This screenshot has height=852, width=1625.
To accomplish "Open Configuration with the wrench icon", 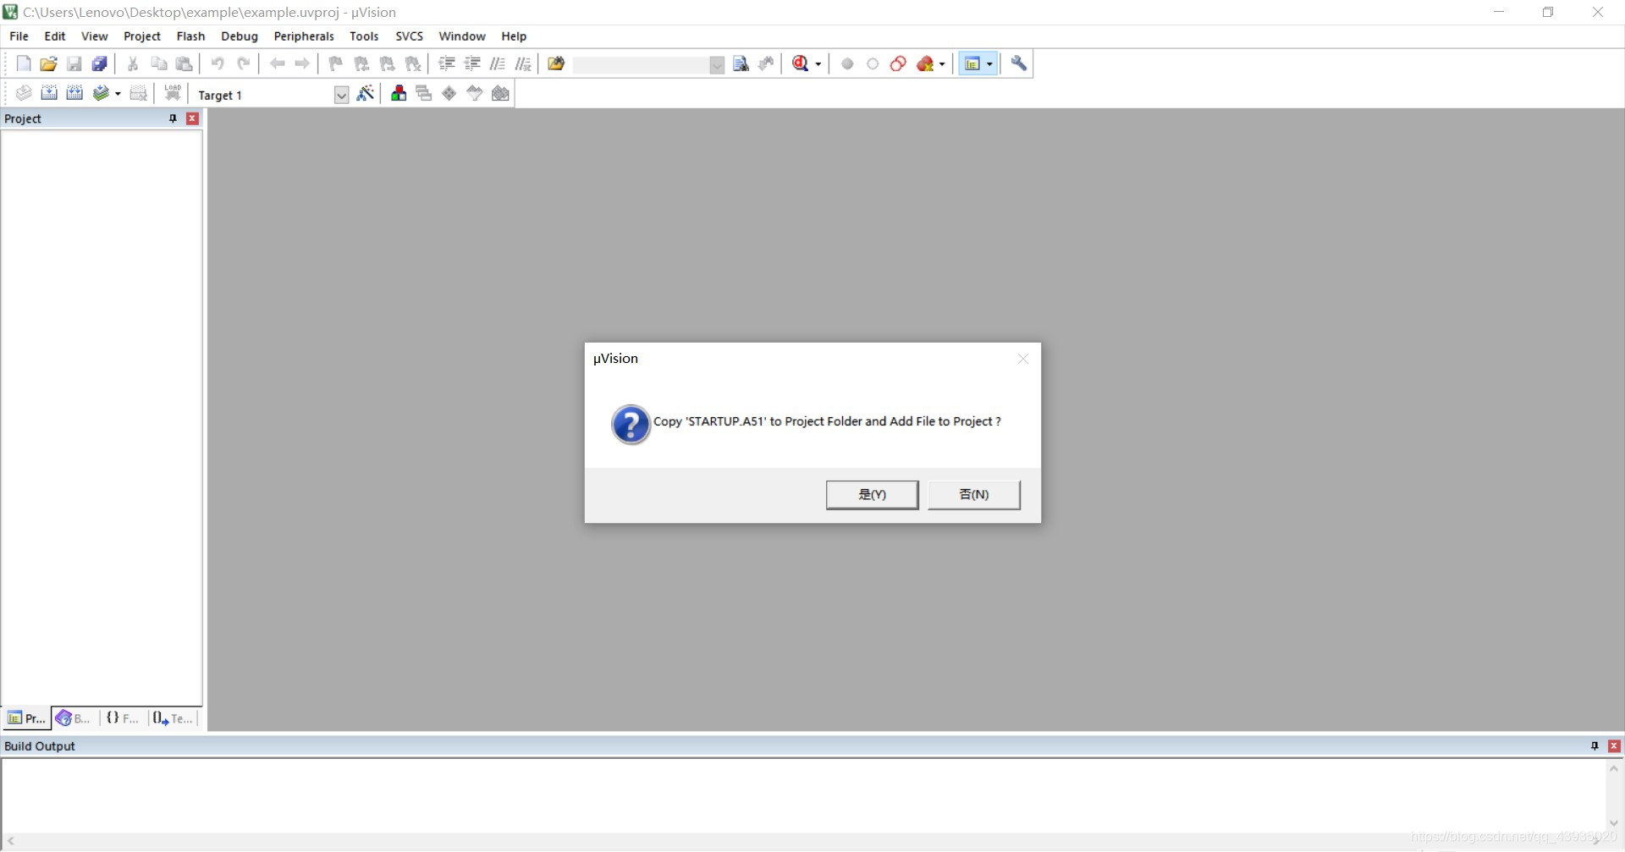I will [1019, 63].
